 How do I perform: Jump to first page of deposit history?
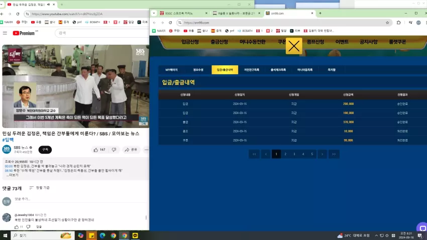point(254,154)
